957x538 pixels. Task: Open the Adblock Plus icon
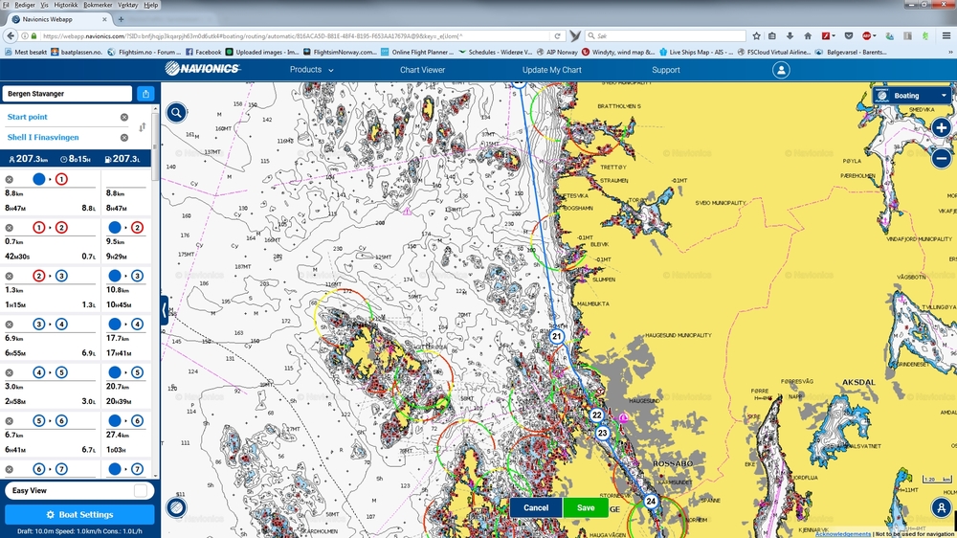(x=866, y=36)
